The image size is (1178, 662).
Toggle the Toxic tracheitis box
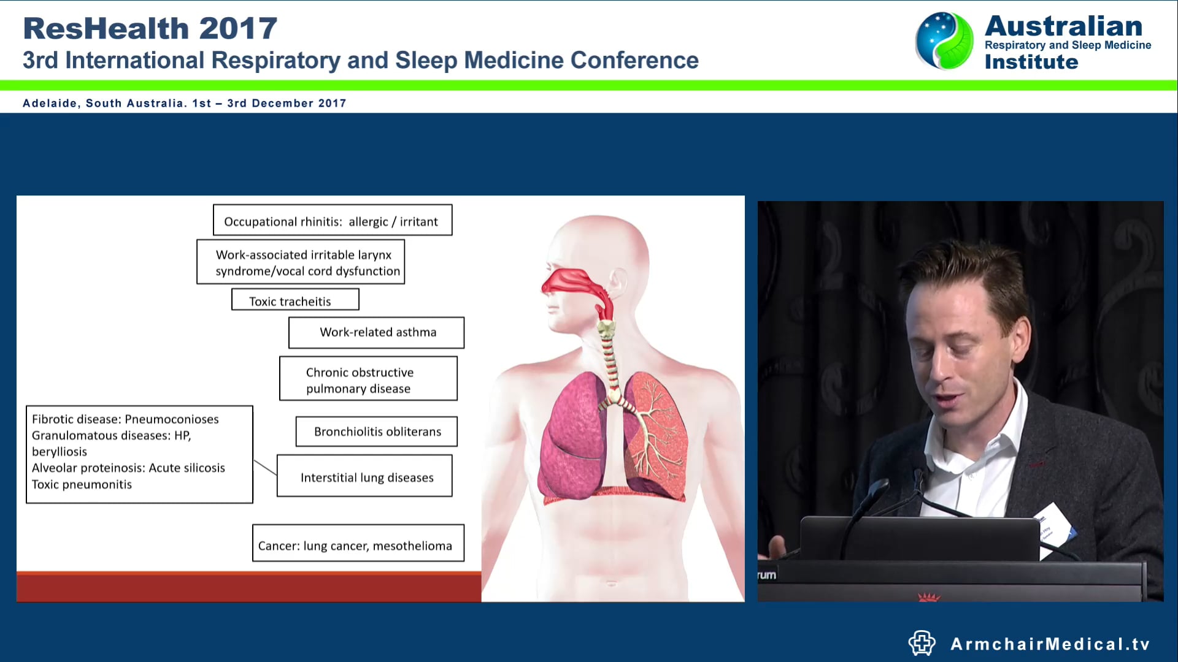coord(294,300)
